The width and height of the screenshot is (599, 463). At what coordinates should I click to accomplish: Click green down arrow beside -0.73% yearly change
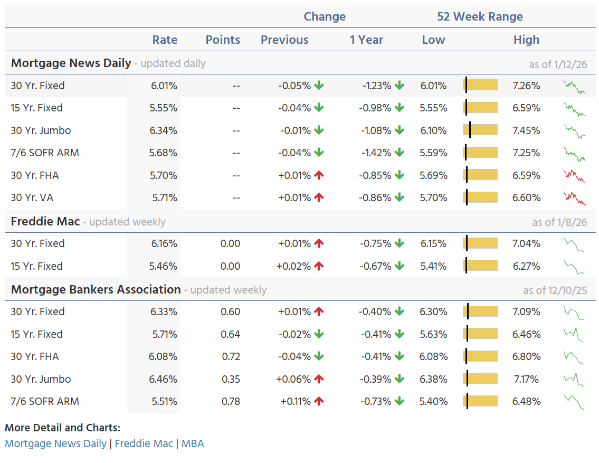[x=400, y=401]
